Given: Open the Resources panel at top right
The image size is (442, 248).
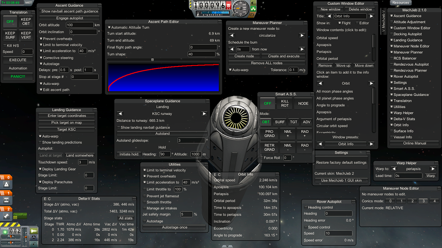Looking at the screenshot, I should point(401,2).
